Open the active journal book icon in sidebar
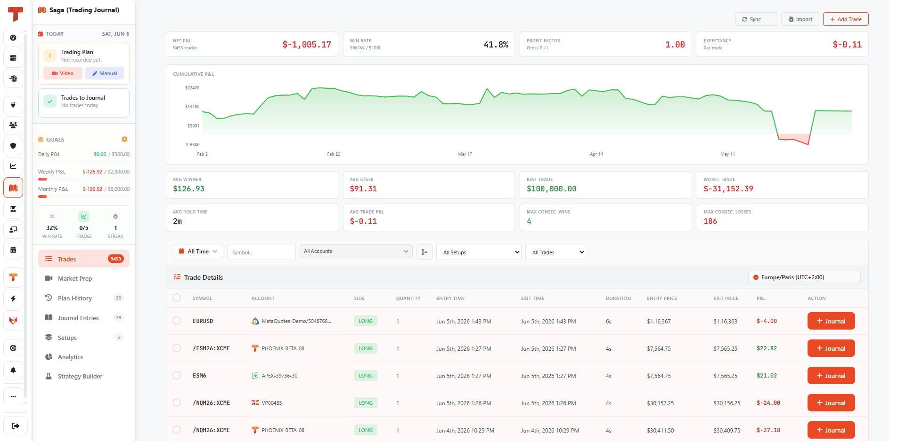The width and height of the screenshot is (898, 441). 13,188
